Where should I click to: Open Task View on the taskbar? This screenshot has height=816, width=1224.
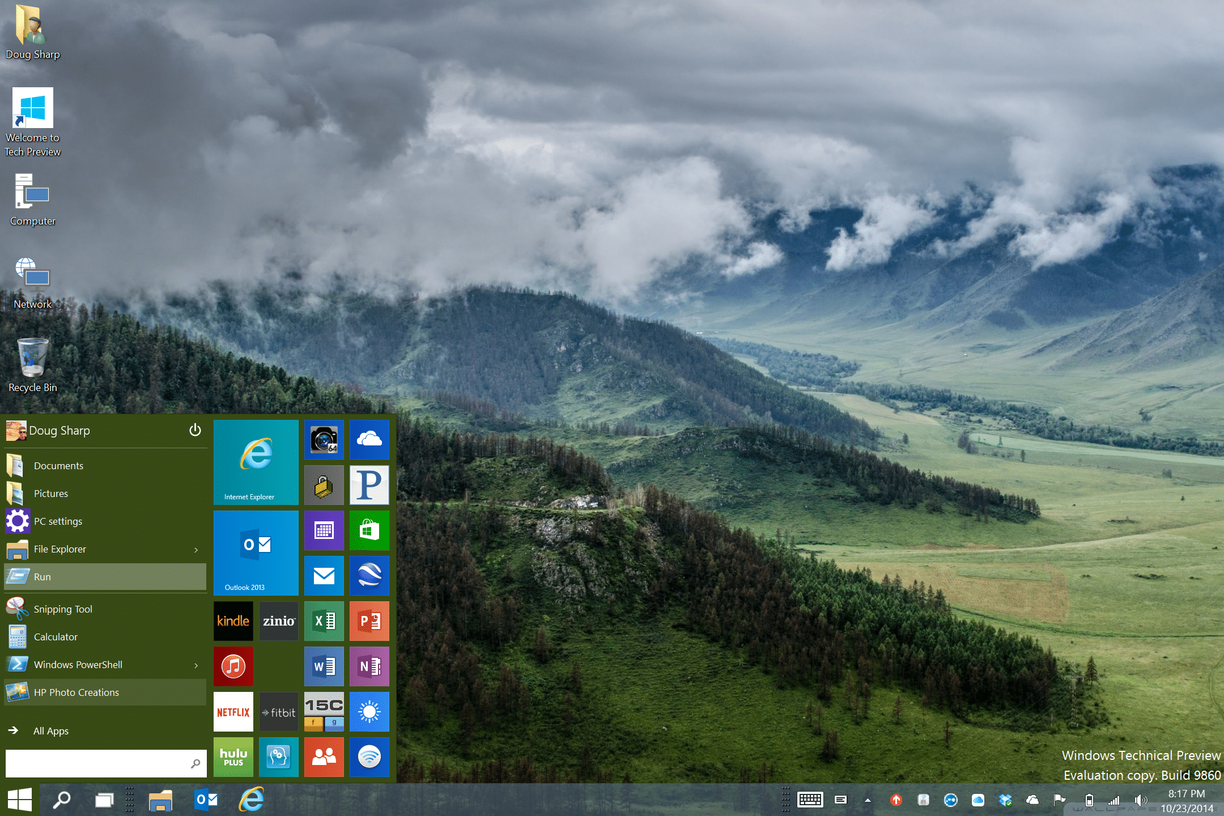pyautogui.click(x=104, y=800)
